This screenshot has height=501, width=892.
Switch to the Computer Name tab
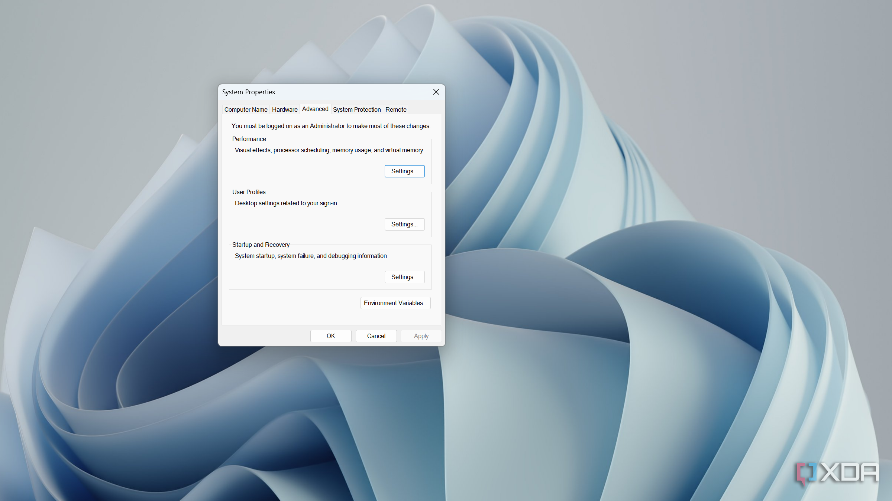point(246,109)
